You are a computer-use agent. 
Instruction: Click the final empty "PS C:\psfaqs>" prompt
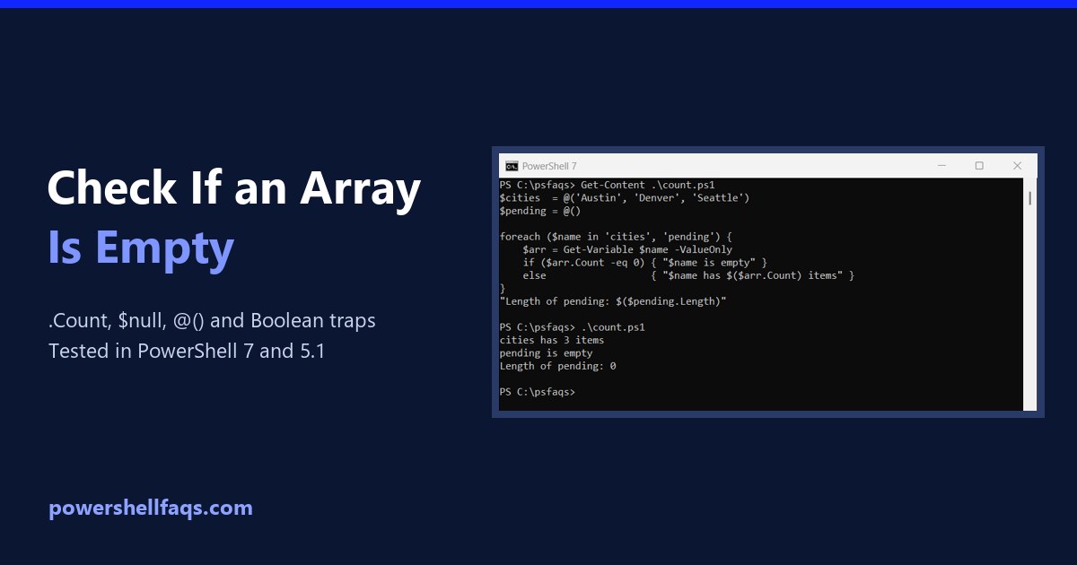[538, 392]
